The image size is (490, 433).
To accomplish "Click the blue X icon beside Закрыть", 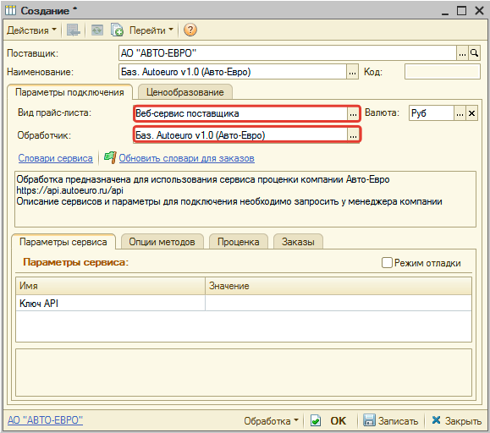I will 436,420.
